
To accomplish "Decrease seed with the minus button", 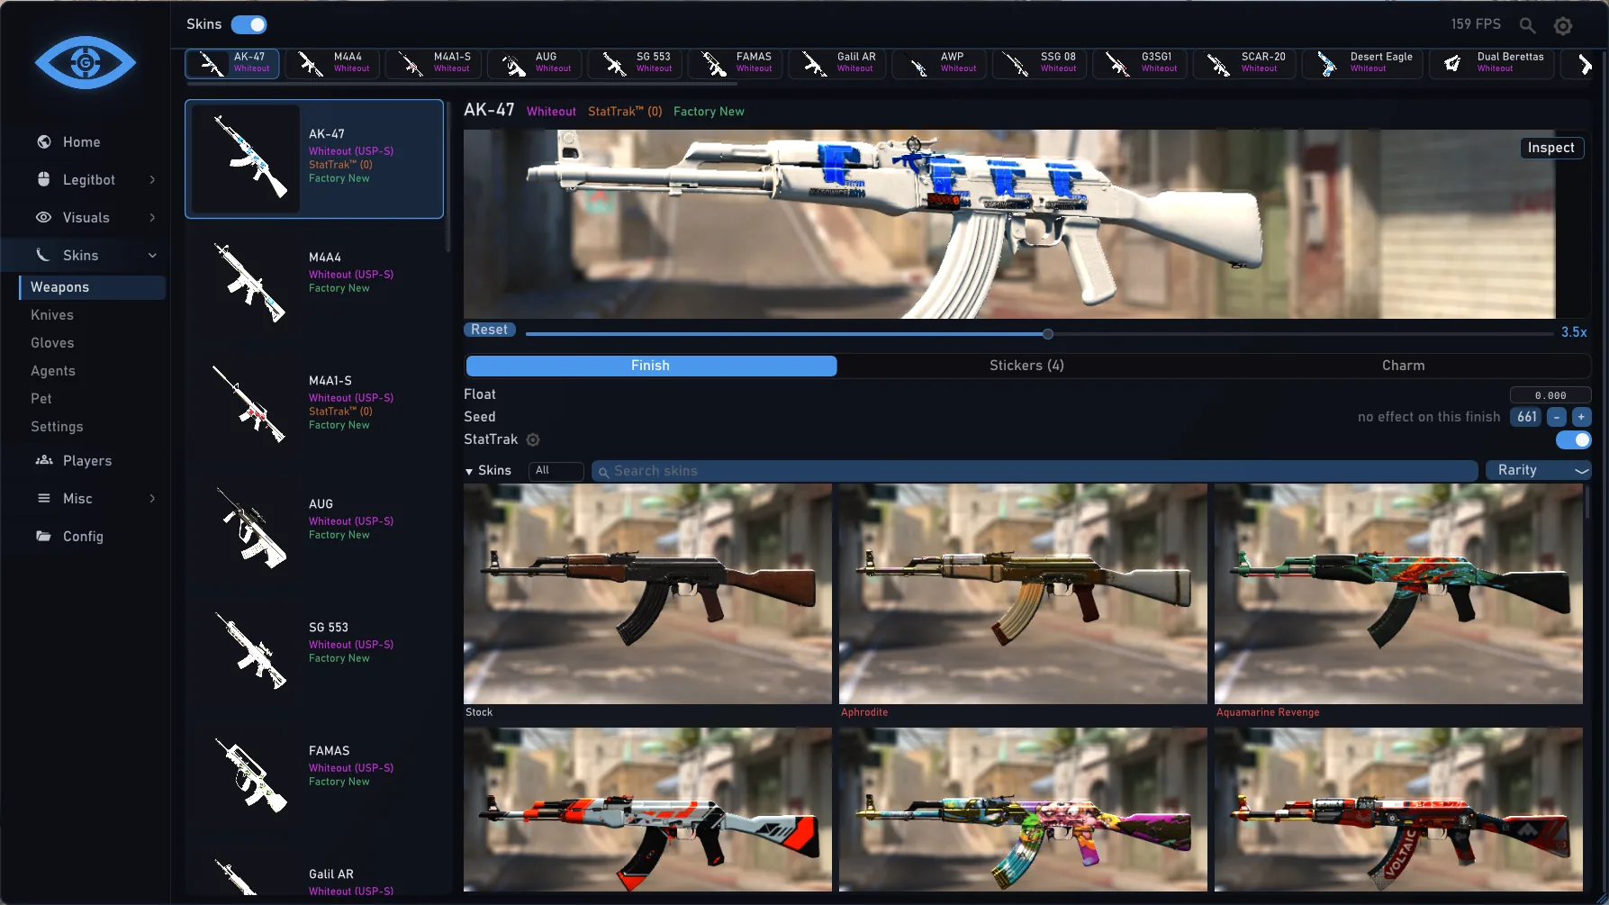I will click(1557, 417).
